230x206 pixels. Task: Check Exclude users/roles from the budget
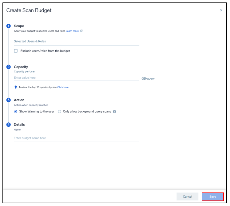click(16, 51)
